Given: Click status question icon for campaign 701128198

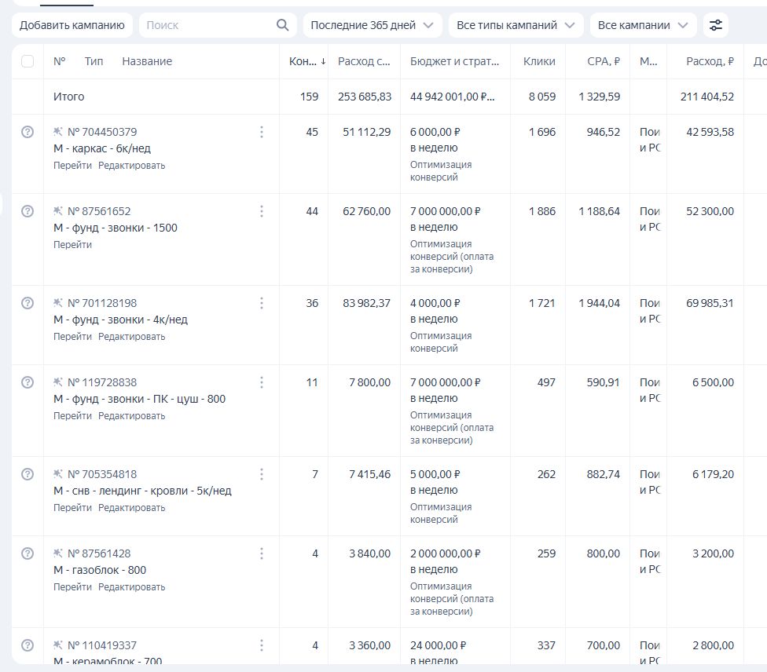Looking at the screenshot, I should tap(28, 303).
